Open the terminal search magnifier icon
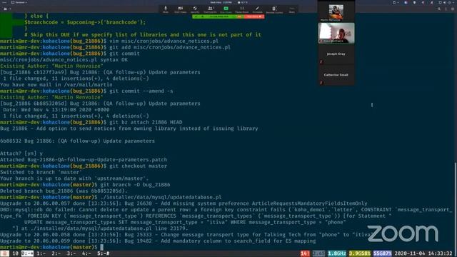The height and width of the screenshot is (257, 457). (439, 9)
